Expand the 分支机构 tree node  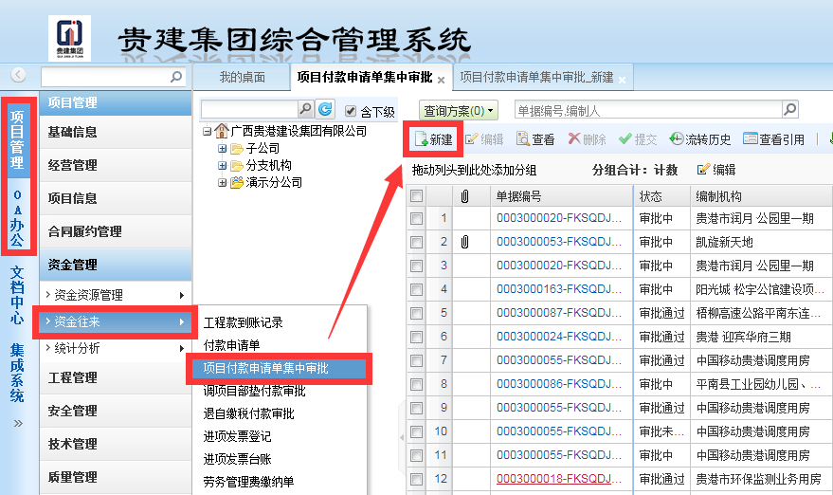(x=223, y=166)
